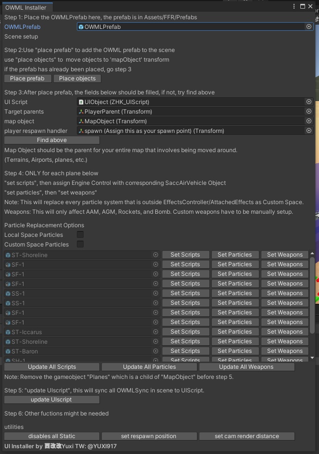319x454 pixels.
Task: Click Update All Scripts
Action: 52,367
